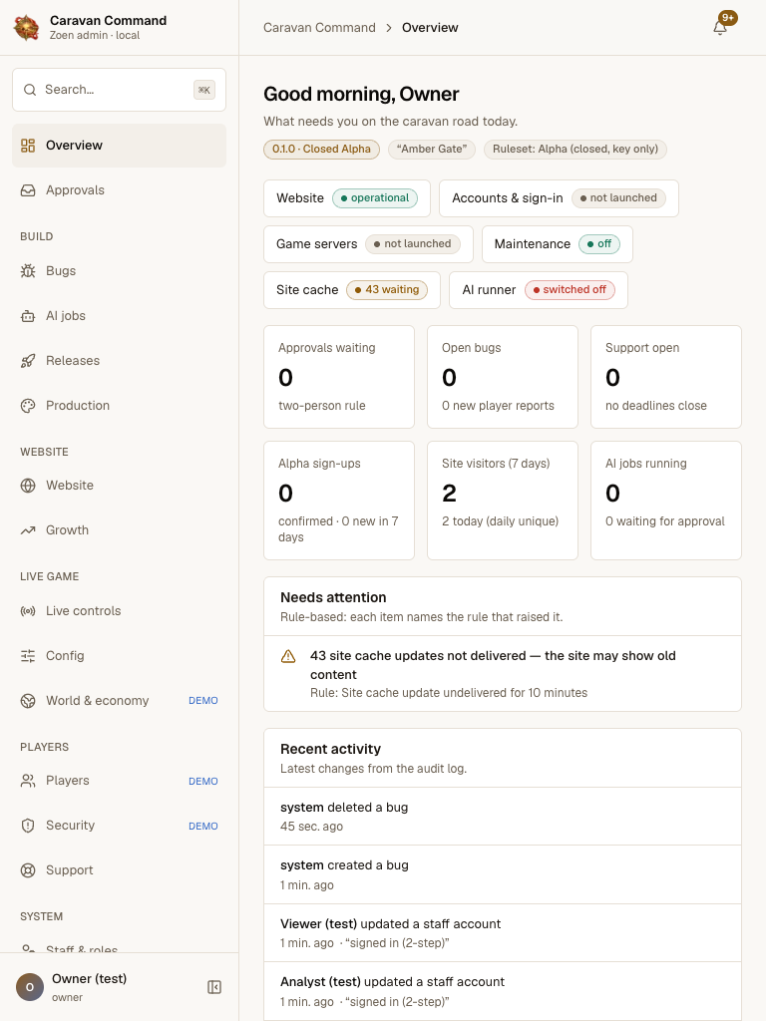
Task: Click the warning triangle in Needs attention
Action: pos(288,656)
